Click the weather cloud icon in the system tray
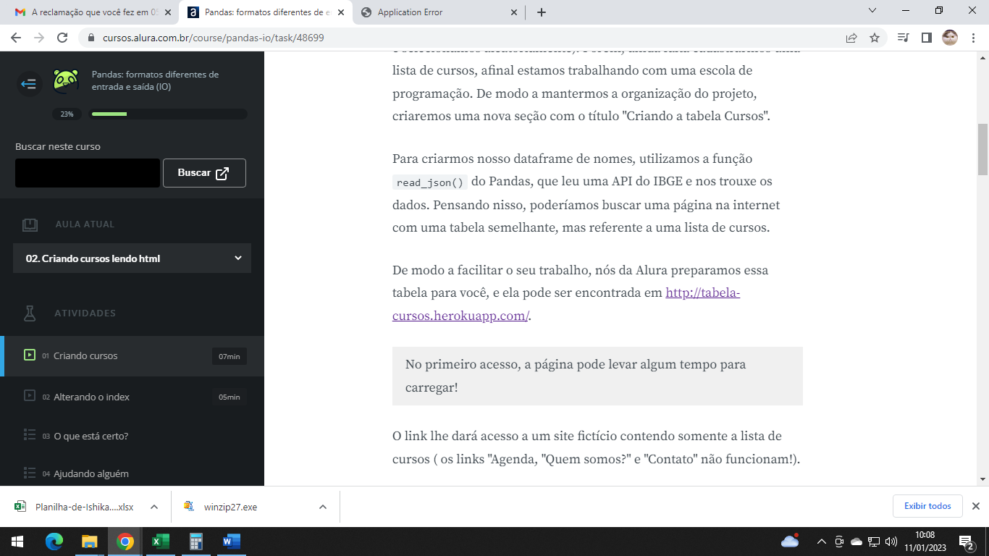The image size is (989, 556). (790, 541)
